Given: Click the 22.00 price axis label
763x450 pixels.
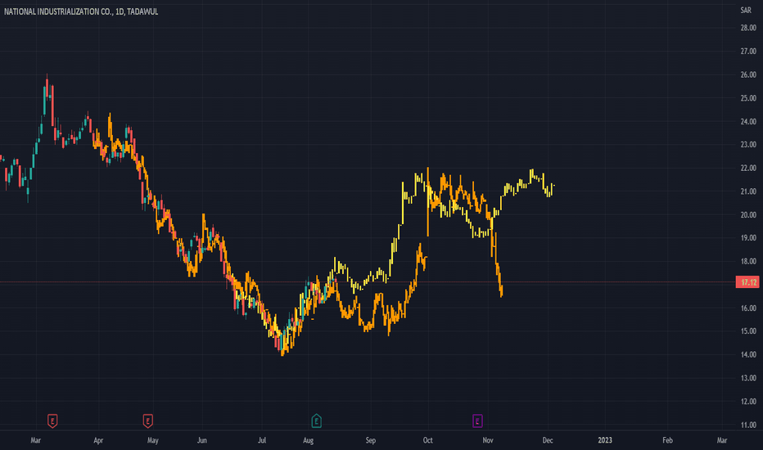Looking at the screenshot, I should point(748,168).
